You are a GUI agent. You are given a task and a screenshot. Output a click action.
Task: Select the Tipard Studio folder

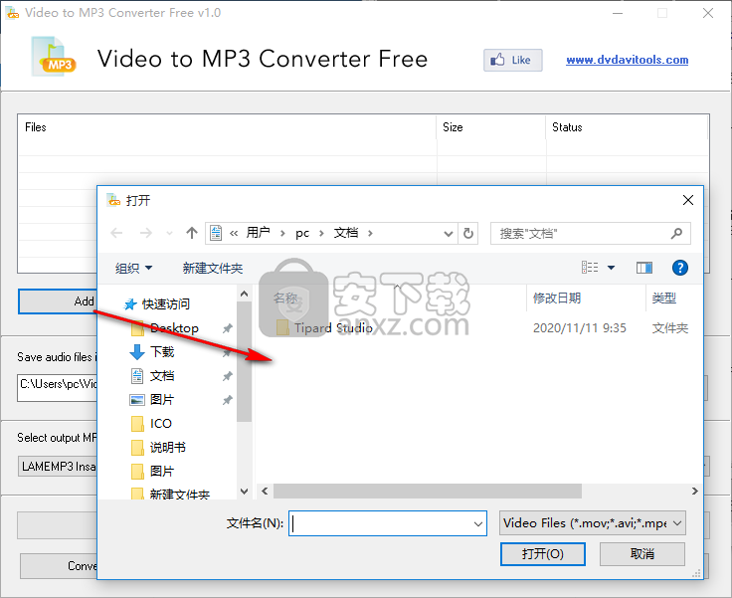click(x=333, y=328)
